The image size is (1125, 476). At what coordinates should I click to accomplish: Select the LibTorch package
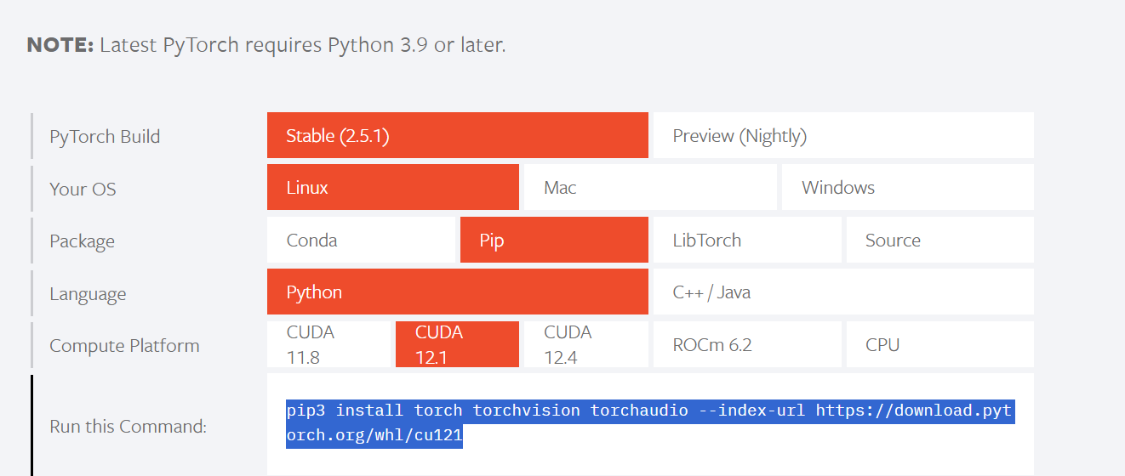coord(745,241)
